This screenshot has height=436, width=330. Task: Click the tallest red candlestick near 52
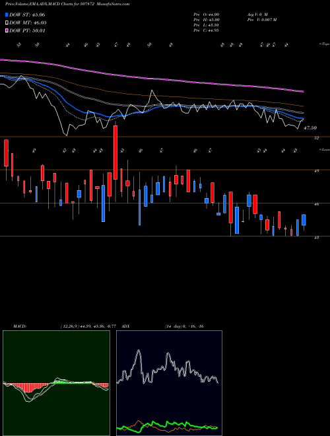click(115, 152)
